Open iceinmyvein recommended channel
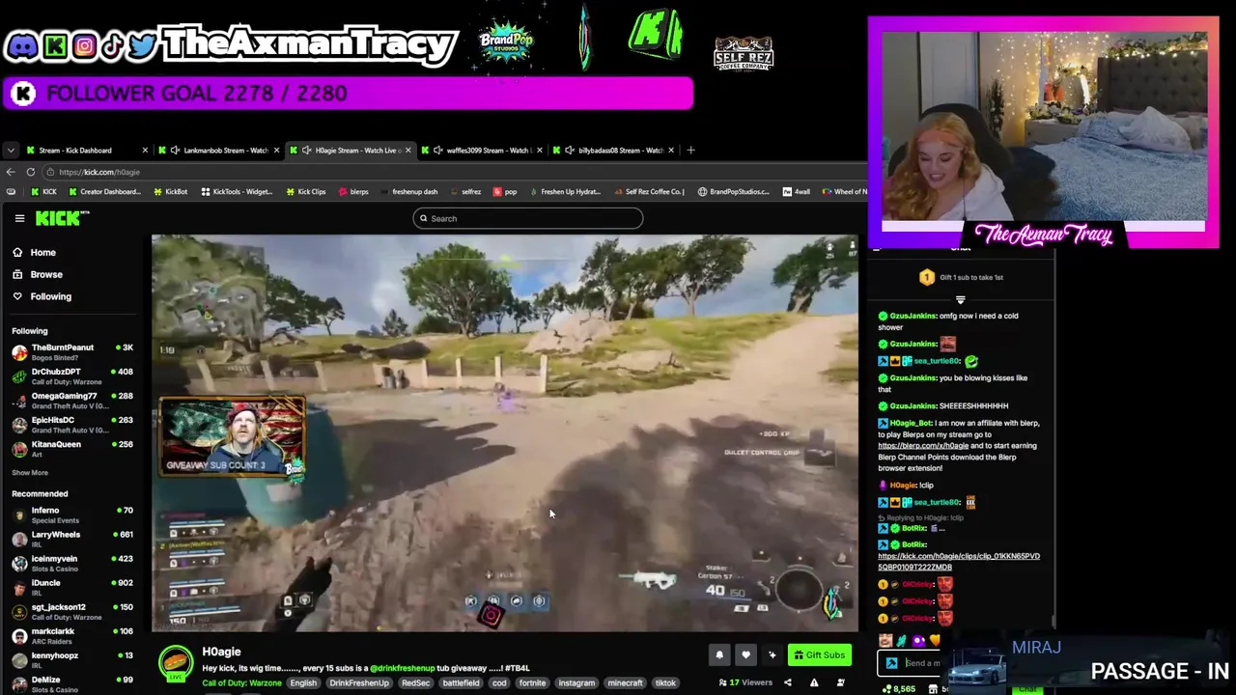Screen dimensions: 1236x695 pyautogui.click(x=72, y=564)
